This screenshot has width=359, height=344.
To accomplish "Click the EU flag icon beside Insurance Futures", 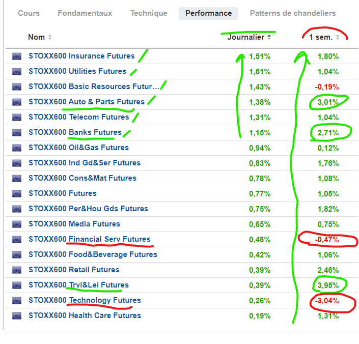I will (17, 56).
